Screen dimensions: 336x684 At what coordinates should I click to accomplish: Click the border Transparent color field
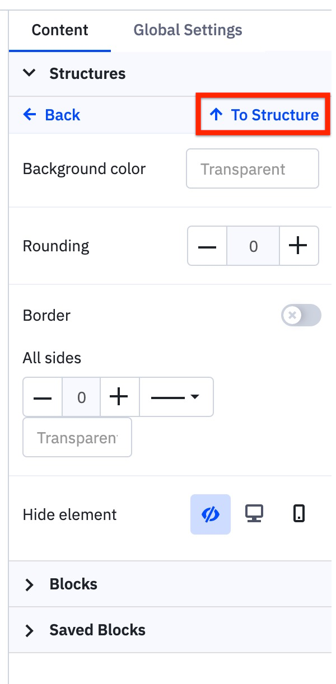click(77, 437)
